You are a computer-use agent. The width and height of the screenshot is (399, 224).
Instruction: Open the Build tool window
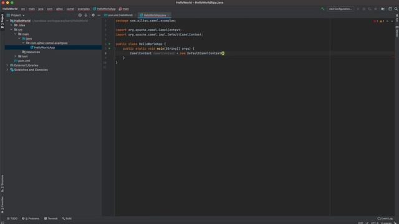point(67,218)
